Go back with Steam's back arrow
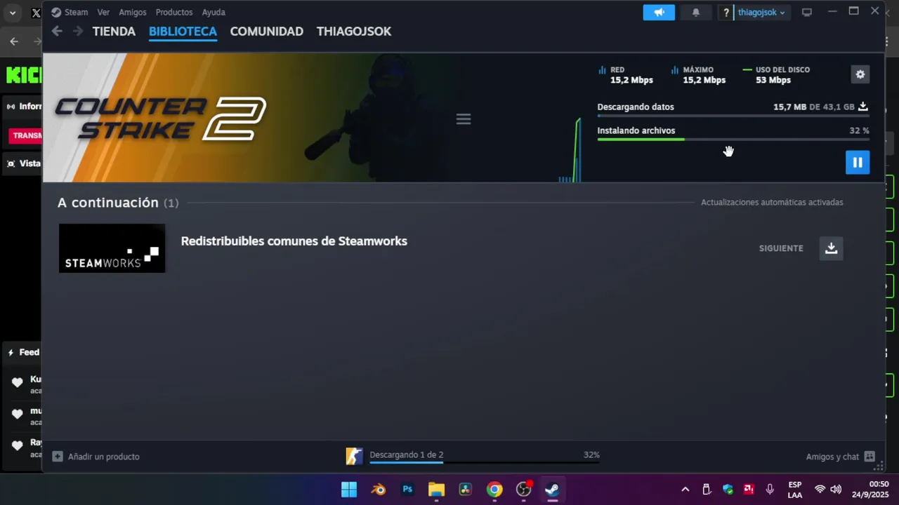Viewport: 899px width, 505px height. click(57, 31)
